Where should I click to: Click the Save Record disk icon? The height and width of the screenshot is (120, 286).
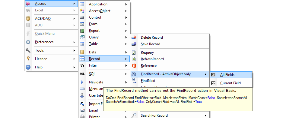point(134,44)
